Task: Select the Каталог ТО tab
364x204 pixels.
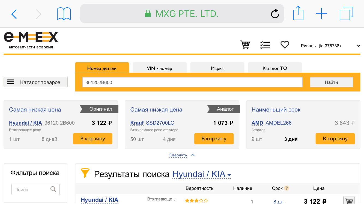Action: 275,68
